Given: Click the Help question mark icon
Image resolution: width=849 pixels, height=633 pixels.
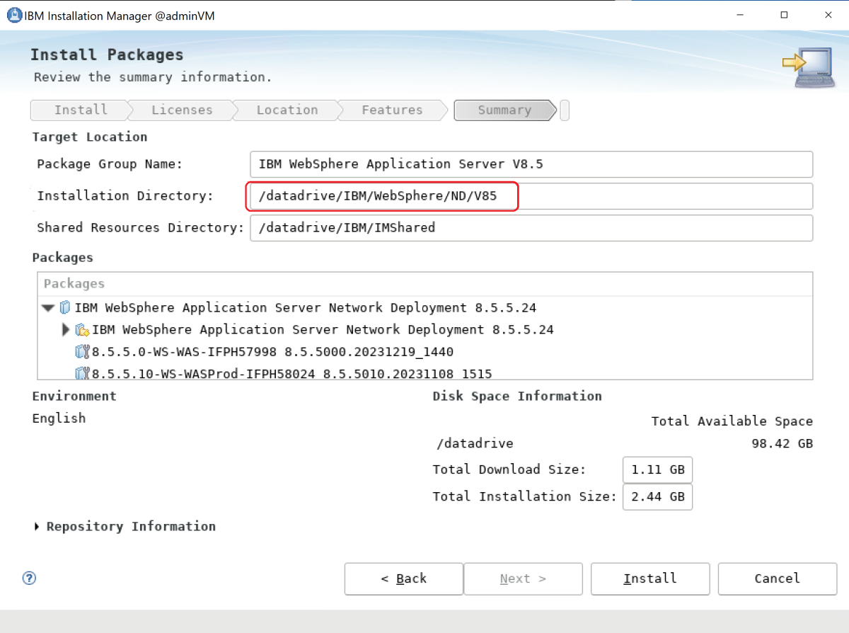Looking at the screenshot, I should click(29, 578).
